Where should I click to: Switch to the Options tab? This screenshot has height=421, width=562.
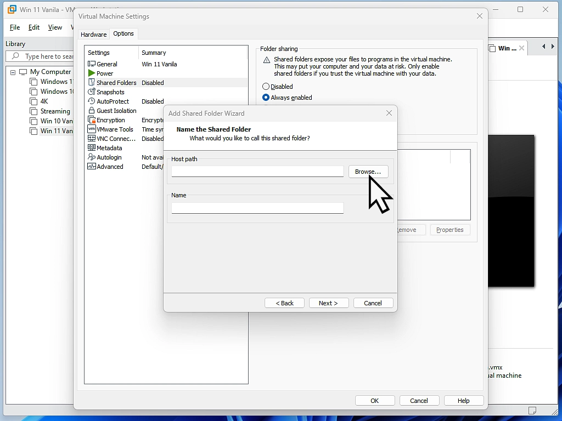[x=123, y=33]
